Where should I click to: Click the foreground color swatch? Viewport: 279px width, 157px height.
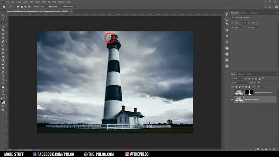2,101
